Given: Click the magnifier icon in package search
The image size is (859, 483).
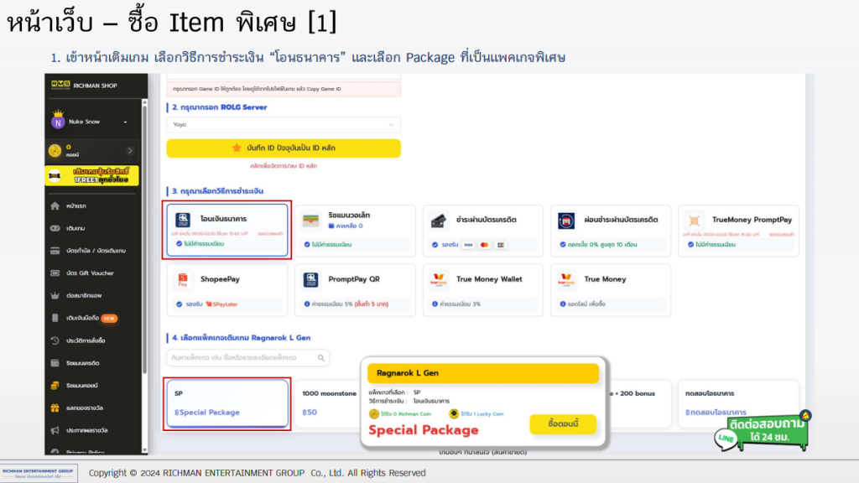Looking at the screenshot, I should click(x=320, y=358).
